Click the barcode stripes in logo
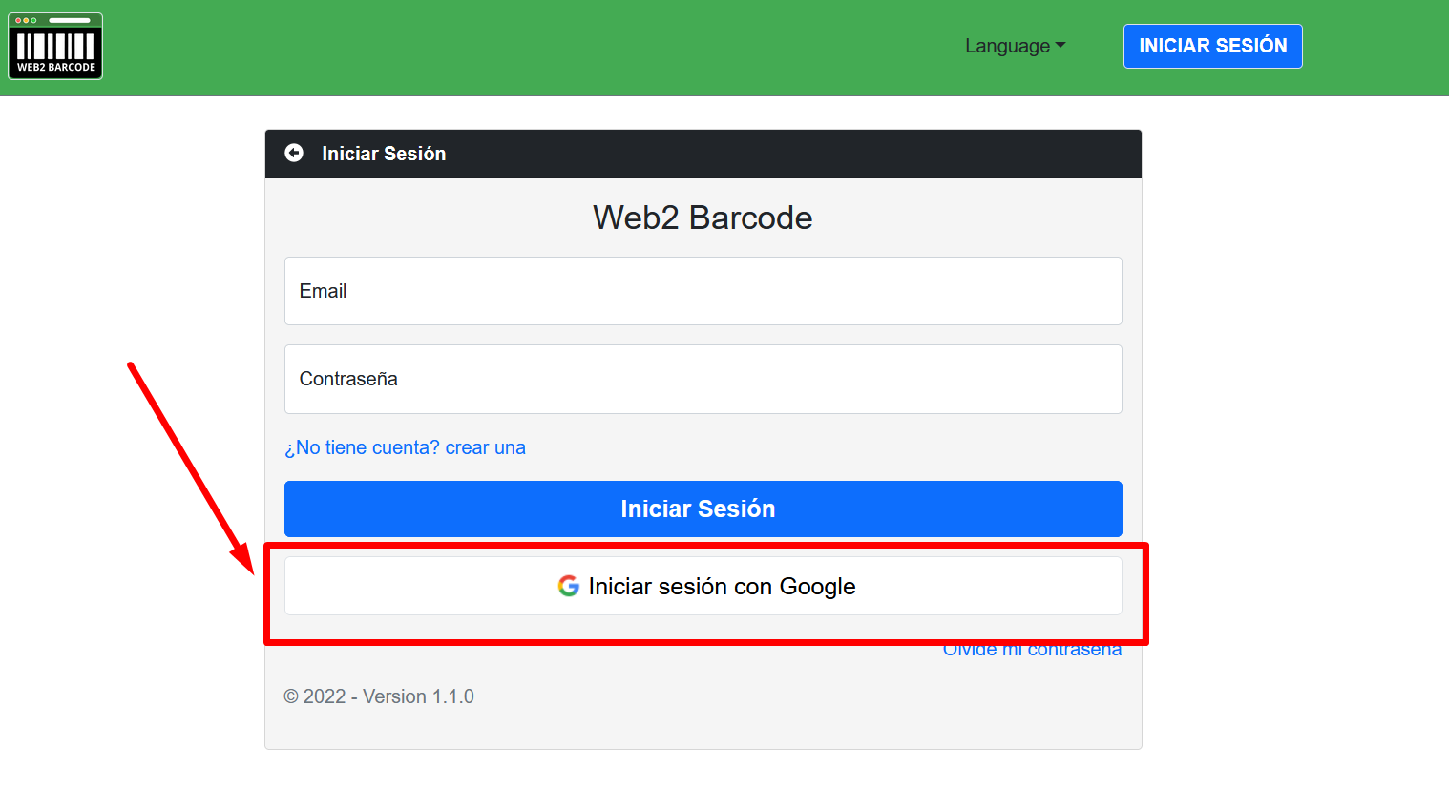 (x=55, y=46)
